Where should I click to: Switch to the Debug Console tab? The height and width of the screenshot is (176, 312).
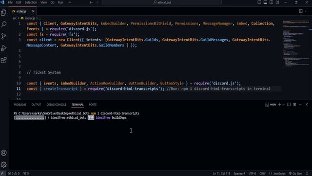click(x=57, y=105)
